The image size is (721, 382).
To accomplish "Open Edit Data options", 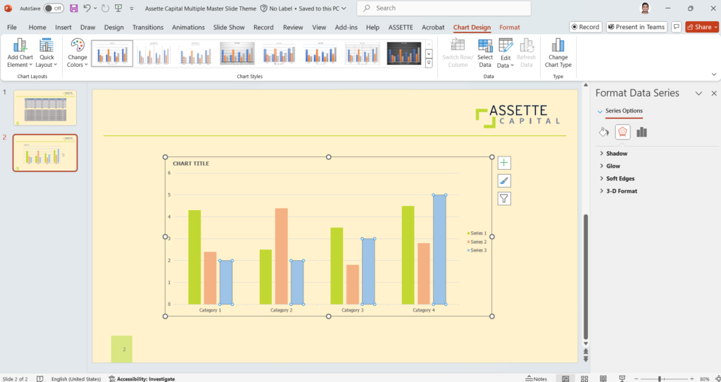I will point(506,54).
